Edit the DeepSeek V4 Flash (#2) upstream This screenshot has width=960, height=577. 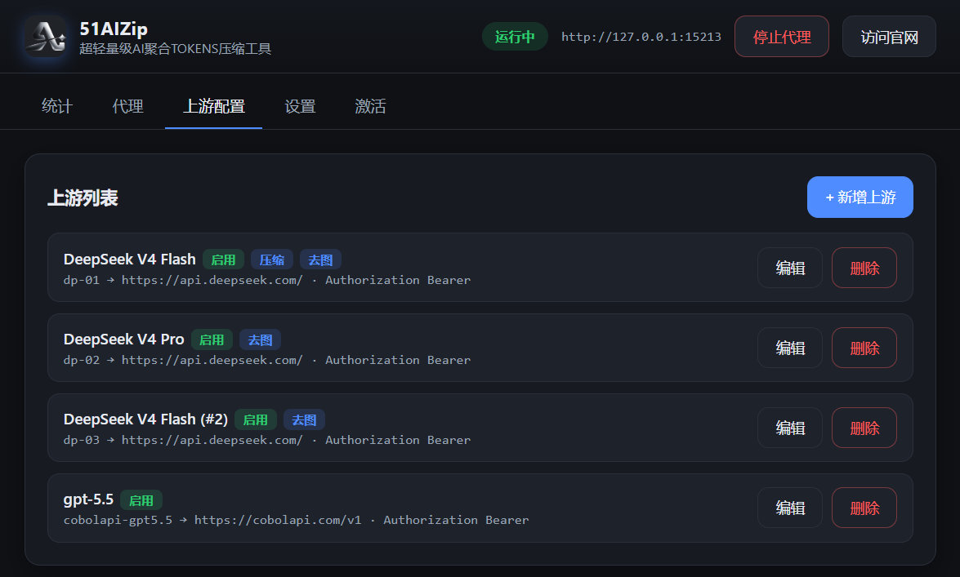pyautogui.click(x=790, y=428)
